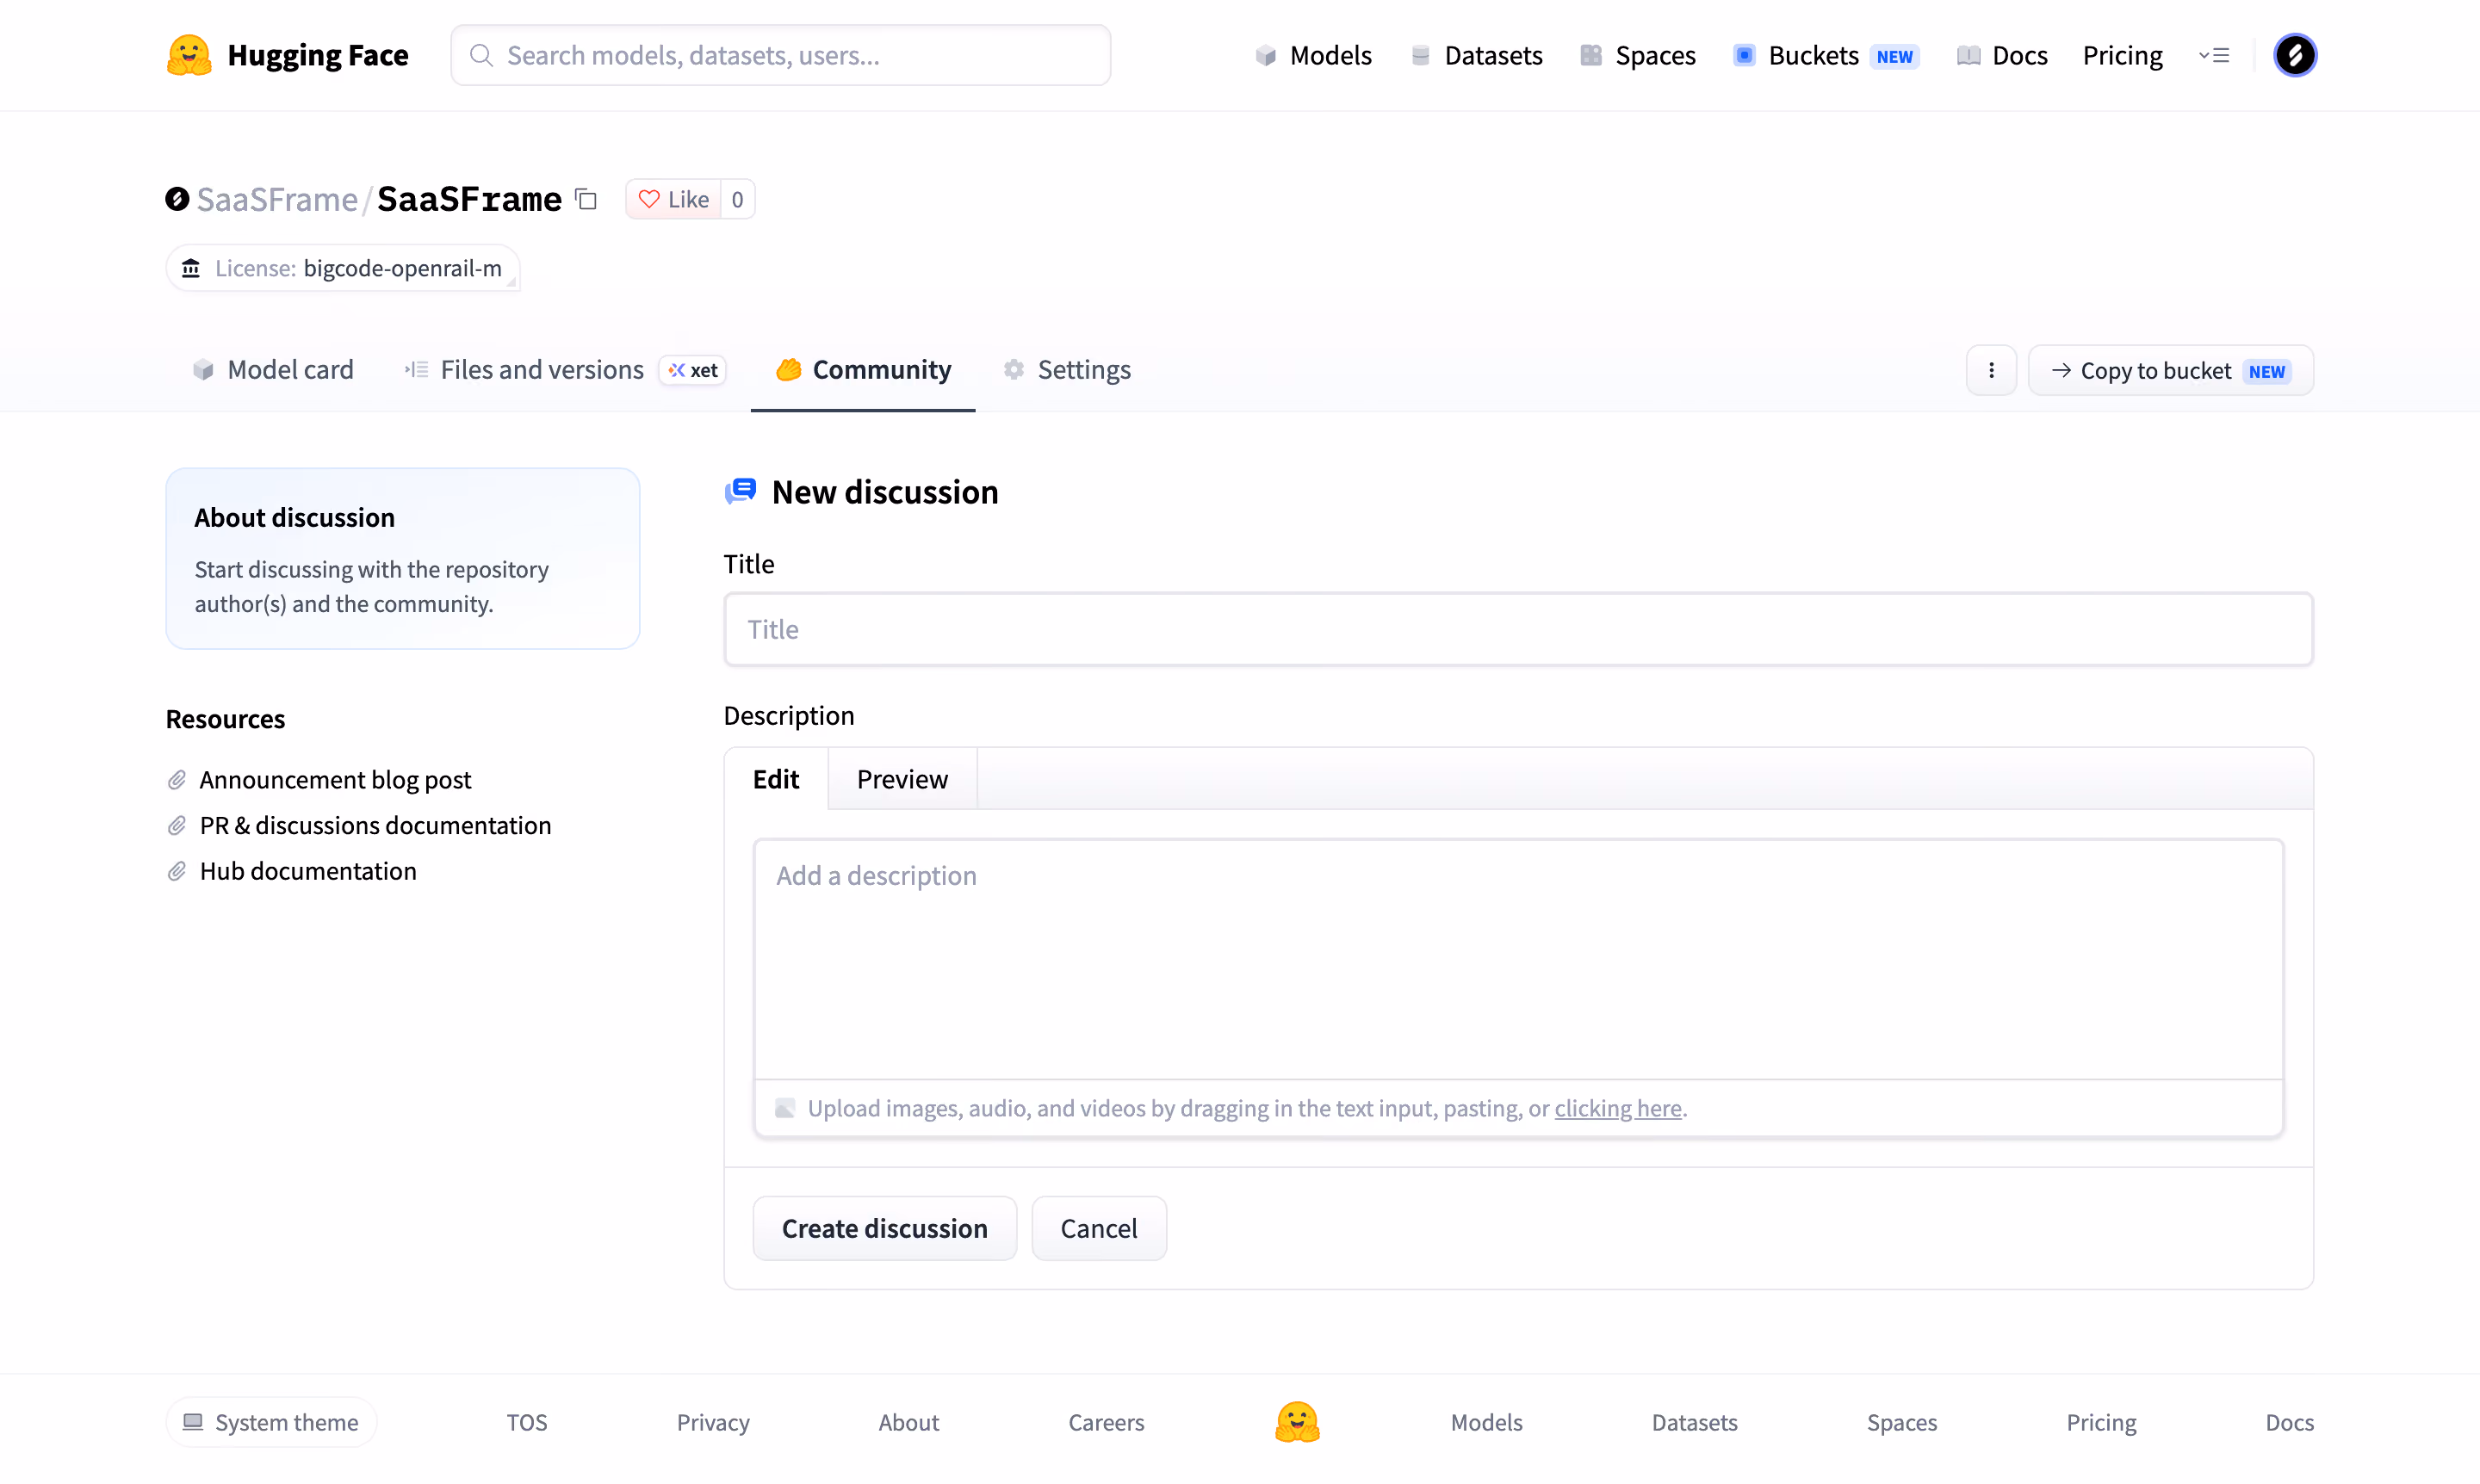Open Datasets link in footer
The width and height of the screenshot is (2480, 1484).
pyautogui.click(x=1695, y=1421)
